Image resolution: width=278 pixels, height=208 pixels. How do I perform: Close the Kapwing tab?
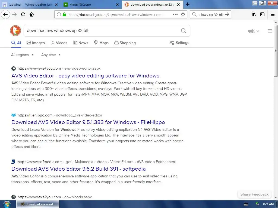pyautogui.click(x=56, y=5)
